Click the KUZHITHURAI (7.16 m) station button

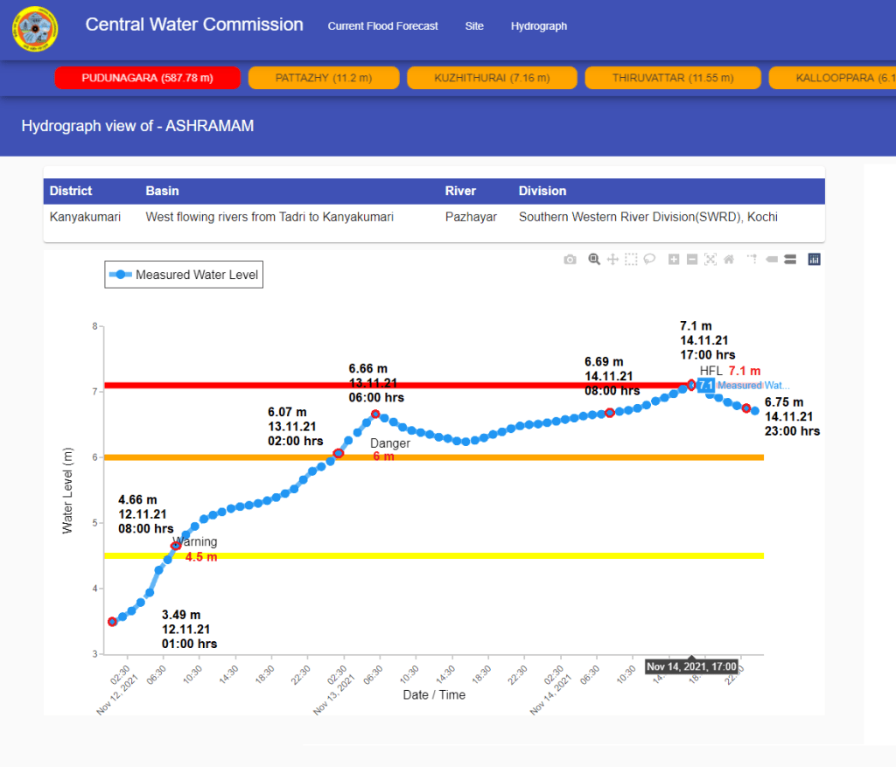[492, 78]
